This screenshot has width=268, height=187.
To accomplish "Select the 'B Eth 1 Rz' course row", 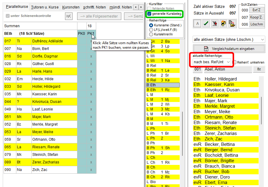I will 162,90.
